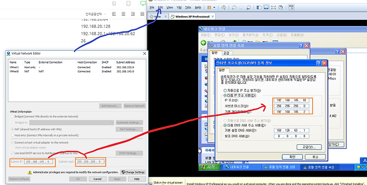Toggle the VMware library sidebar icon
Screen dimensions: 367x185
pyautogui.click(x=259, y=8)
